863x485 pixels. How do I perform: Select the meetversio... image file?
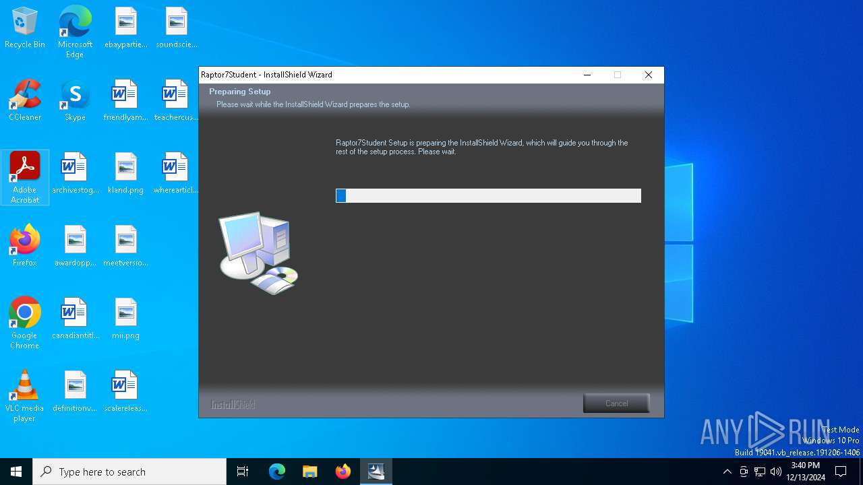(x=125, y=247)
